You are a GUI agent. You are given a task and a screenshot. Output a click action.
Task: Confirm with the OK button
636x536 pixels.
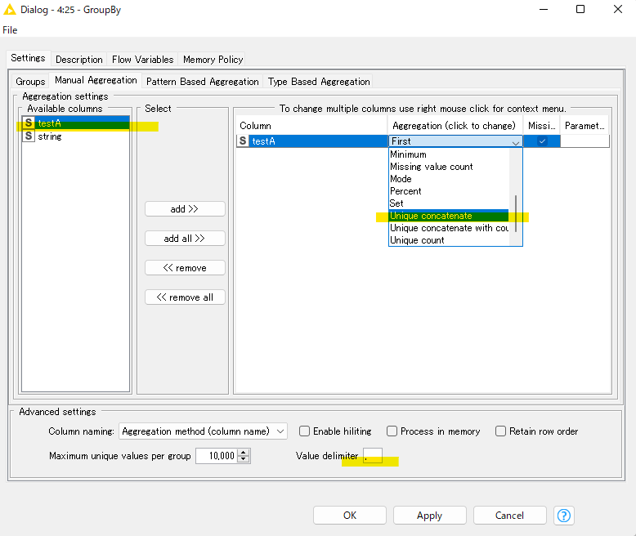[x=350, y=516]
